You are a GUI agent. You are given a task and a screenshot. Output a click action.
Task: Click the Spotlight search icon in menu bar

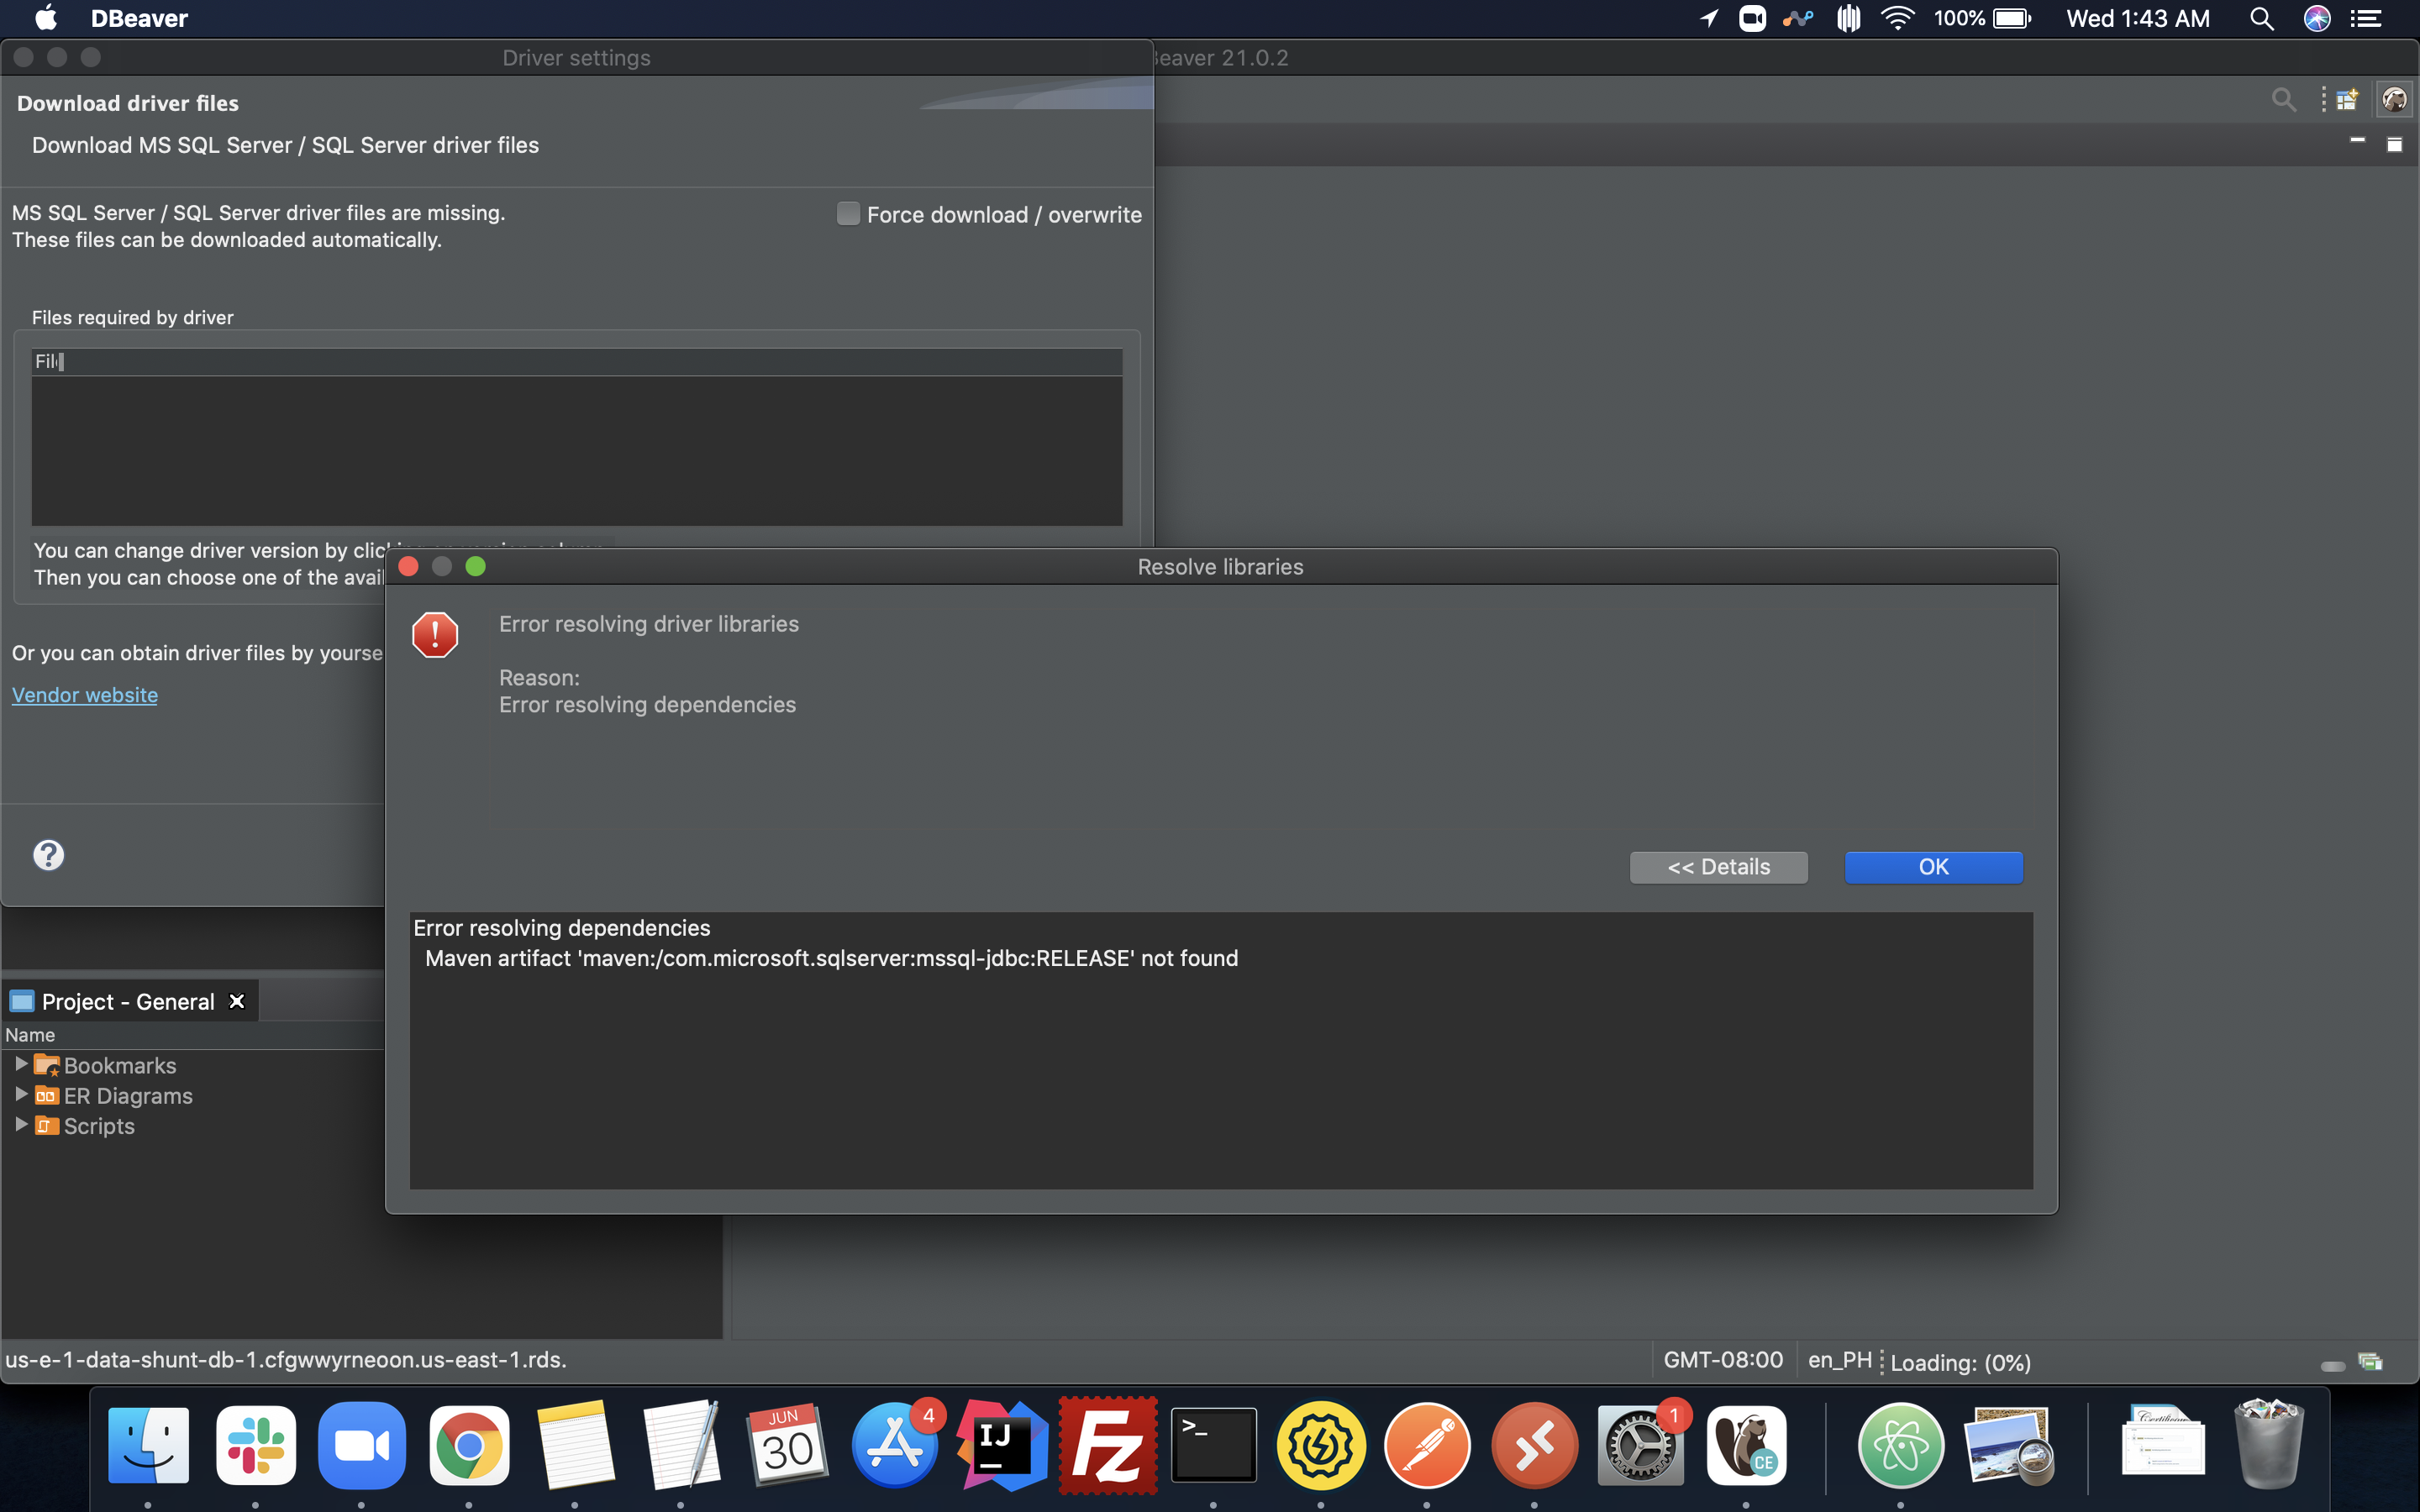click(x=2262, y=18)
